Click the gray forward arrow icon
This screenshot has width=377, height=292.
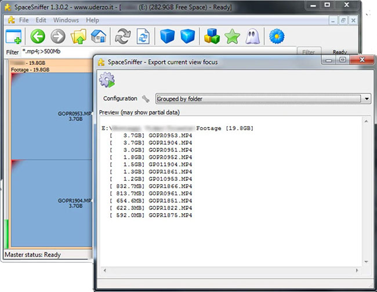point(59,36)
